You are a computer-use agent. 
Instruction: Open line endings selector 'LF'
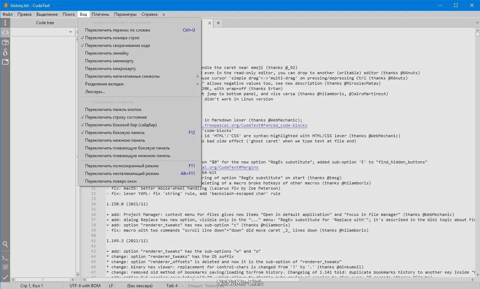(111, 286)
